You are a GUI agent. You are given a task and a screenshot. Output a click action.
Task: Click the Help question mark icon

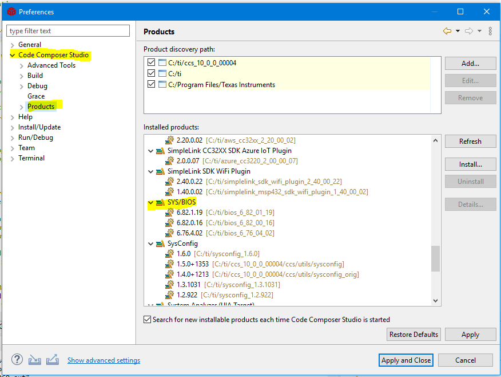(x=17, y=359)
